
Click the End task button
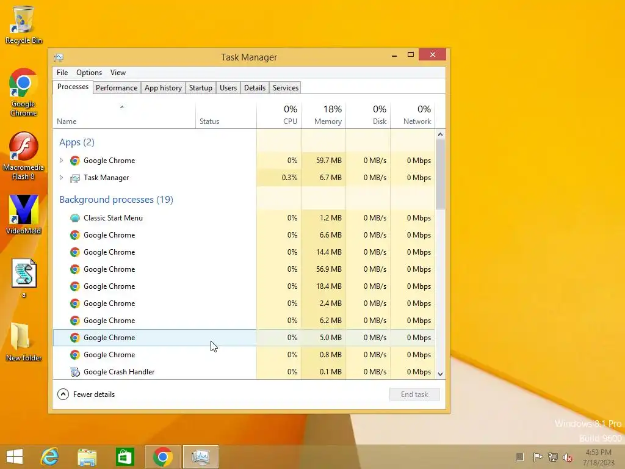coord(414,394)
